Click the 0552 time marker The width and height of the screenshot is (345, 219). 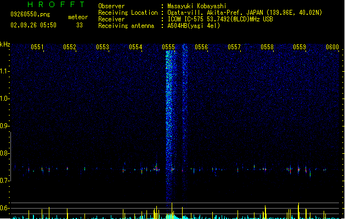70,47
